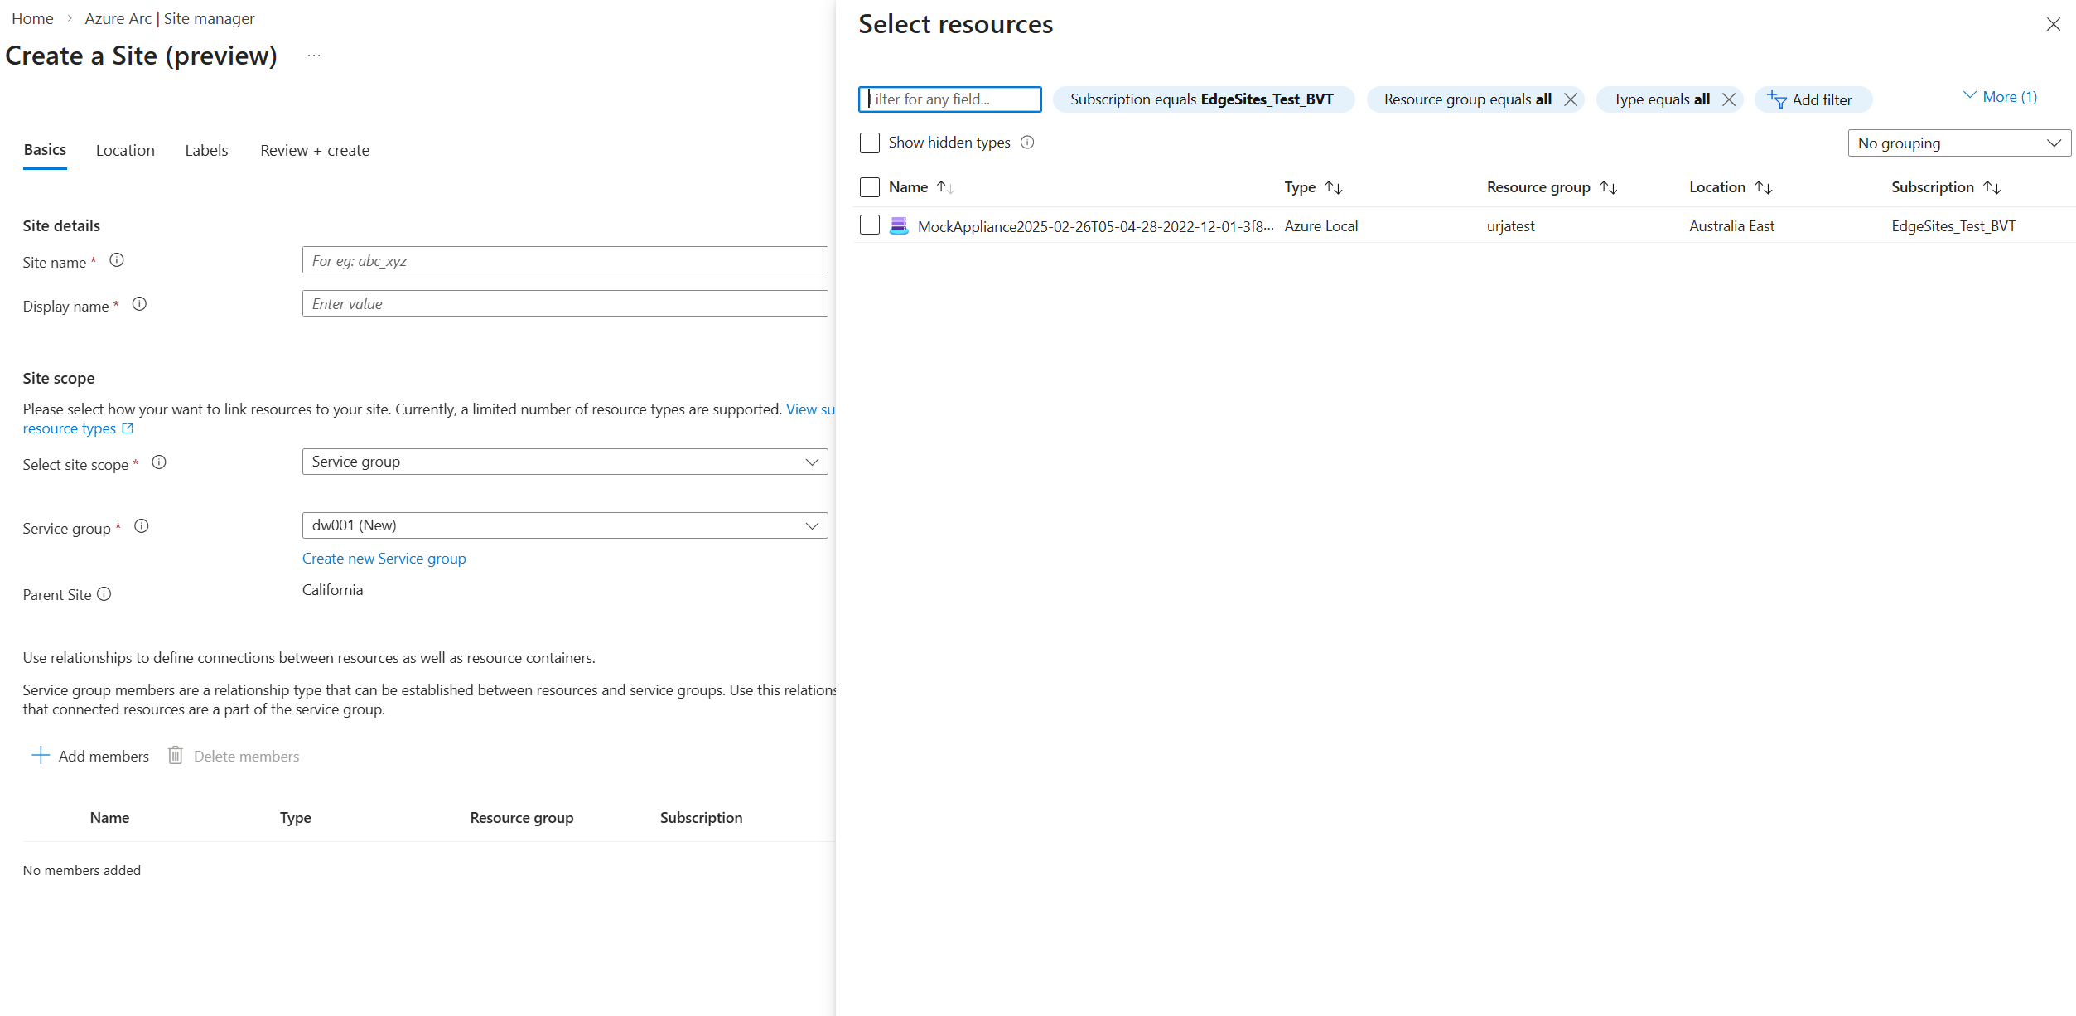
Task: Click the No members added text
Action: 82,870
